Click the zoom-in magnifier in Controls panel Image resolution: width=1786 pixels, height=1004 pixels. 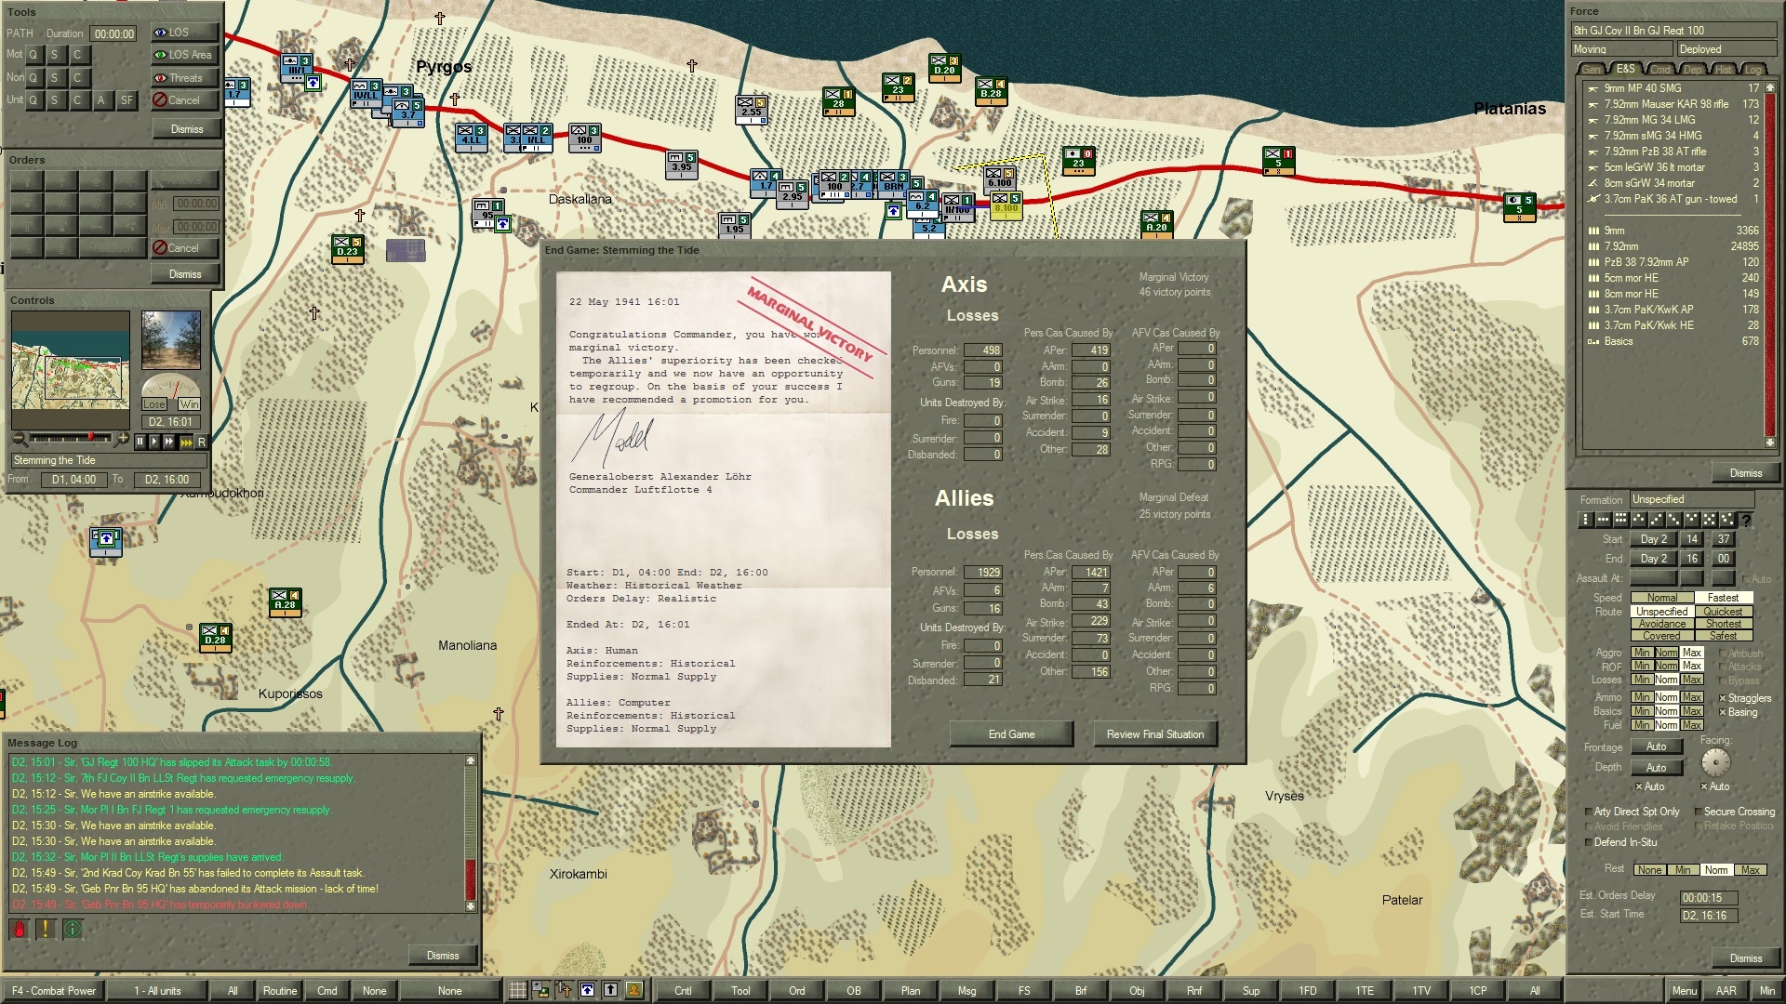click(x=123, y=438)
